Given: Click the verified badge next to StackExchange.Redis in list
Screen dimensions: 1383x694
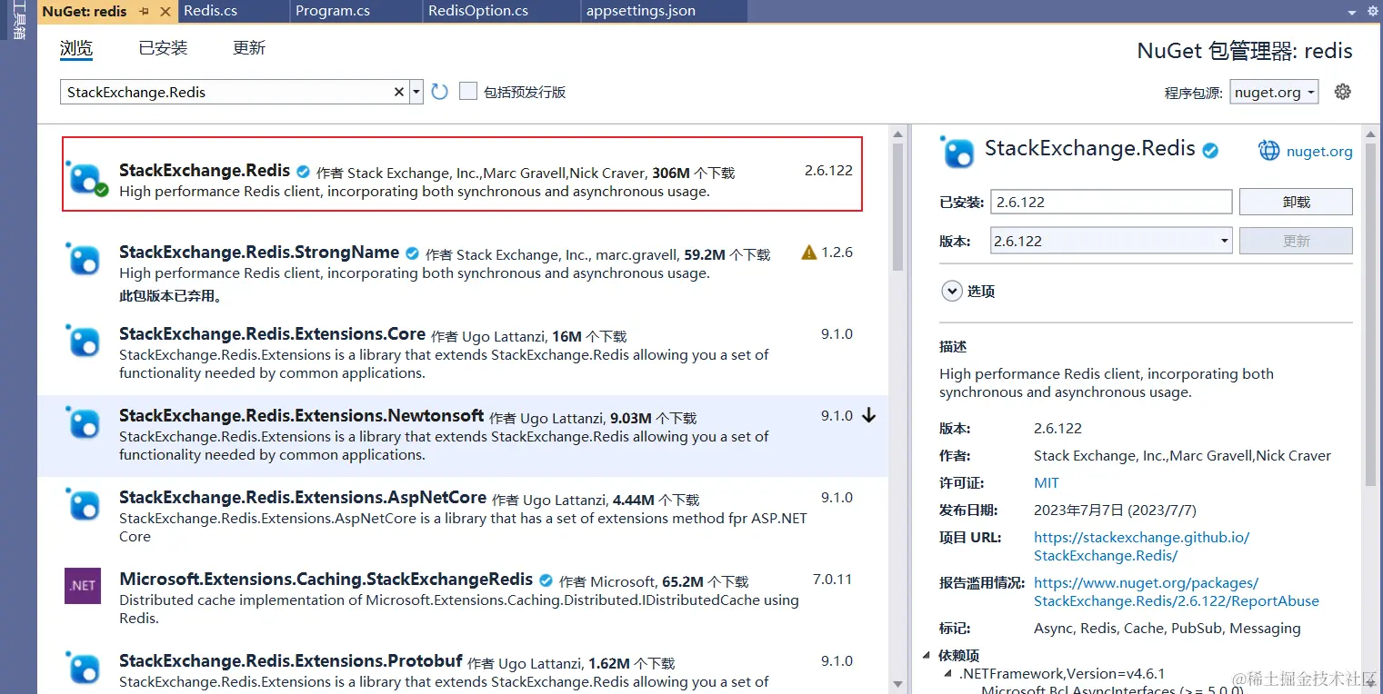Looking at the screenshot, I should pos(304,172).
